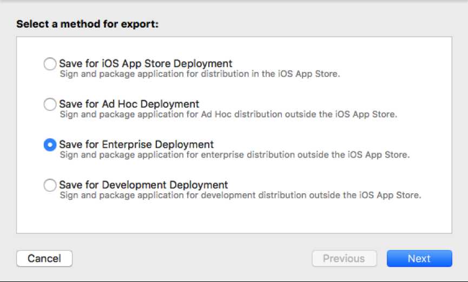Proceed with the Next button

click(419, 258)
